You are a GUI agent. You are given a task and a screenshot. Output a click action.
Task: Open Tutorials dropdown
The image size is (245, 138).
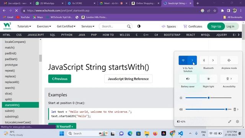[24, 26]
